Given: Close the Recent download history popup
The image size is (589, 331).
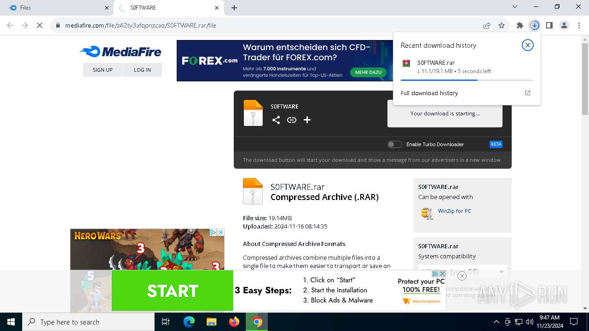Looking at the screenshot, I should [x=528, y=45].
